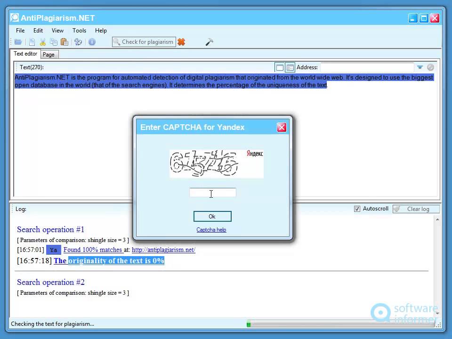Open the Edit menu
452x339 pixels.
click(38, 31)
